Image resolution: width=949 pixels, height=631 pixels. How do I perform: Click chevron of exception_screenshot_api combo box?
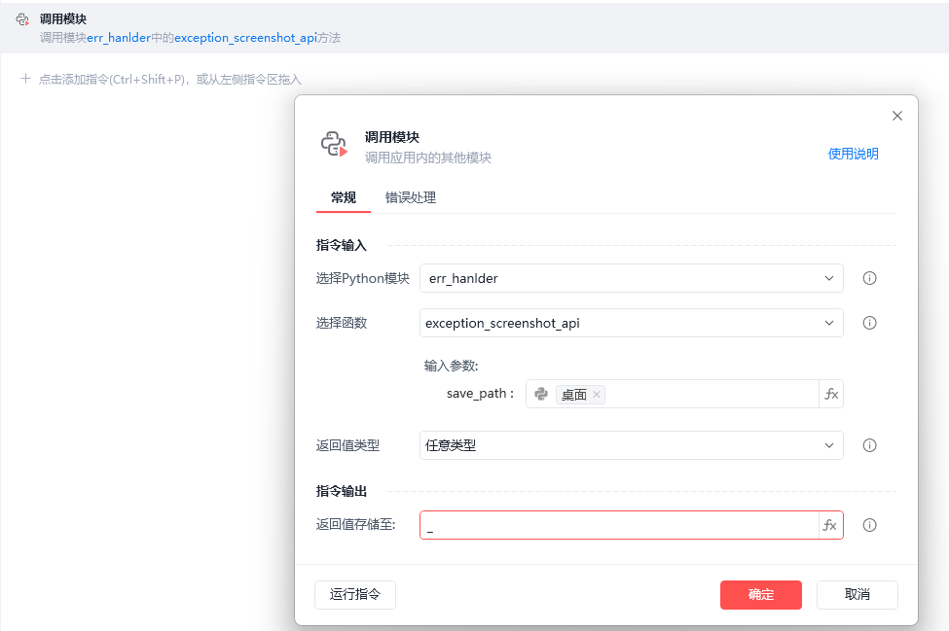pos(828,323)
